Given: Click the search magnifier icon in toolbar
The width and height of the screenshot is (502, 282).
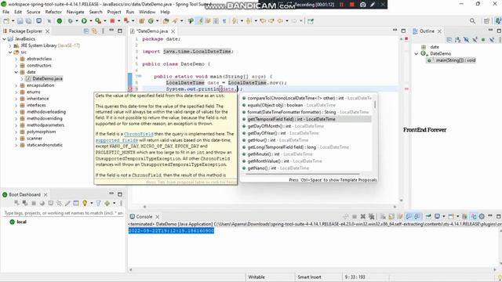Looking at the screenshot, I should tap(472, 21).
